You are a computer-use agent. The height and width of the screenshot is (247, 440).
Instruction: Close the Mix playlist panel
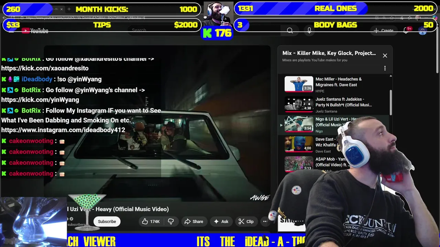coord(385,56)
